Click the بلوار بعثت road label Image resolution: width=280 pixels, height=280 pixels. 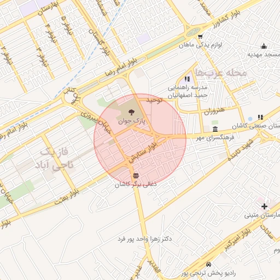(x=67, y=197)
